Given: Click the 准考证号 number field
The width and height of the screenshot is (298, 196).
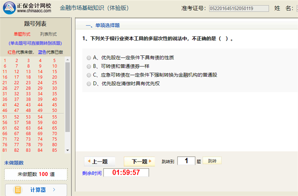Looking at the screenshot, I should pos(239,9).
